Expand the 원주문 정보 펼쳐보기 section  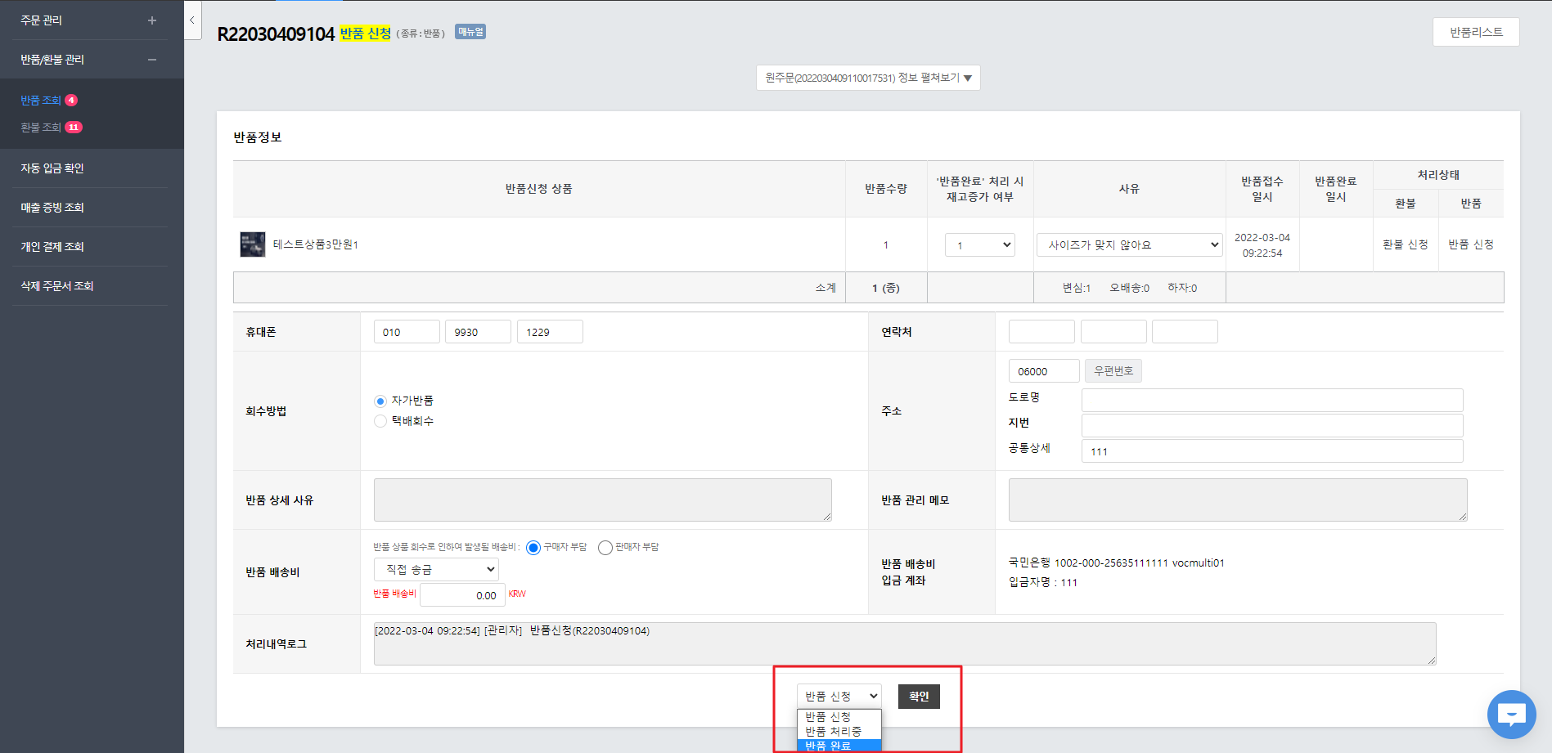coord(868,78)
